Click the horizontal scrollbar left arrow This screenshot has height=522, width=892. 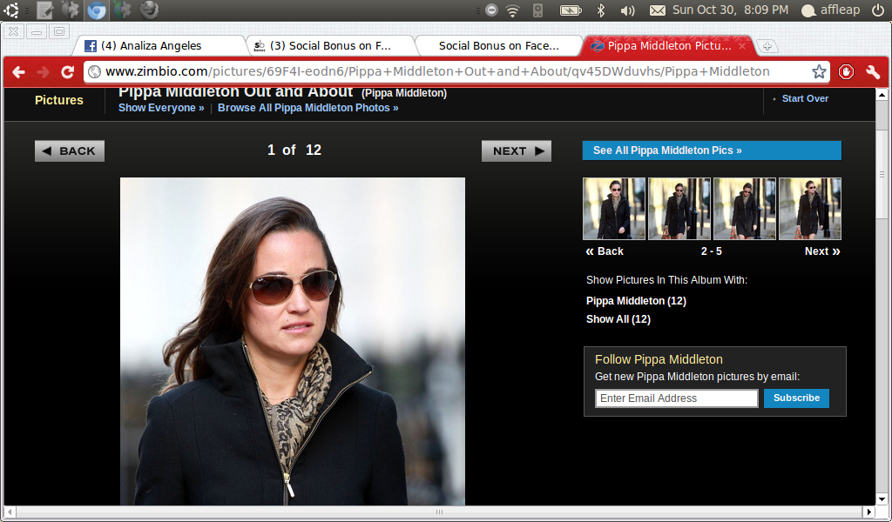click(10, 512)
